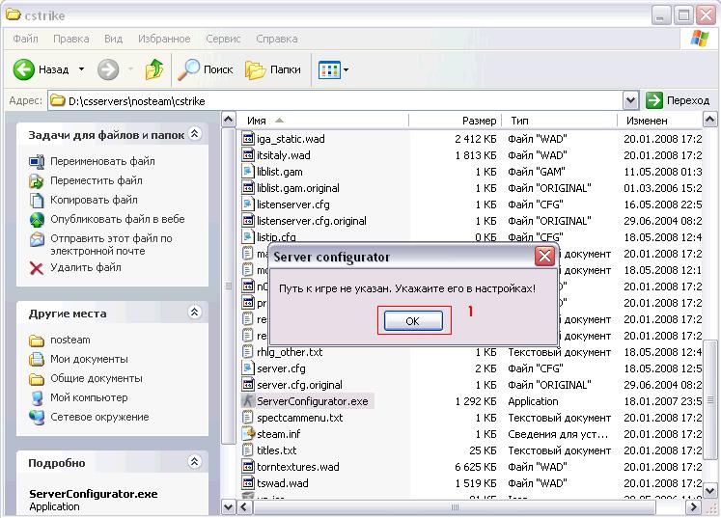
Task: Select the titles.txt file icon
Action: [248, 450]
